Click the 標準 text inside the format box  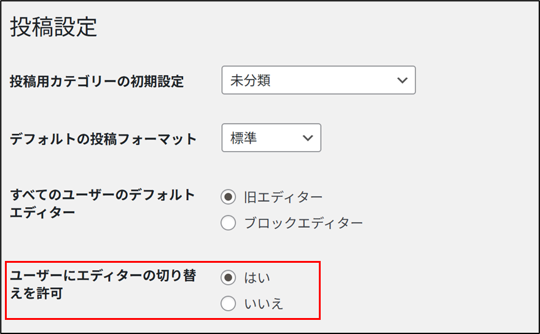244,138
